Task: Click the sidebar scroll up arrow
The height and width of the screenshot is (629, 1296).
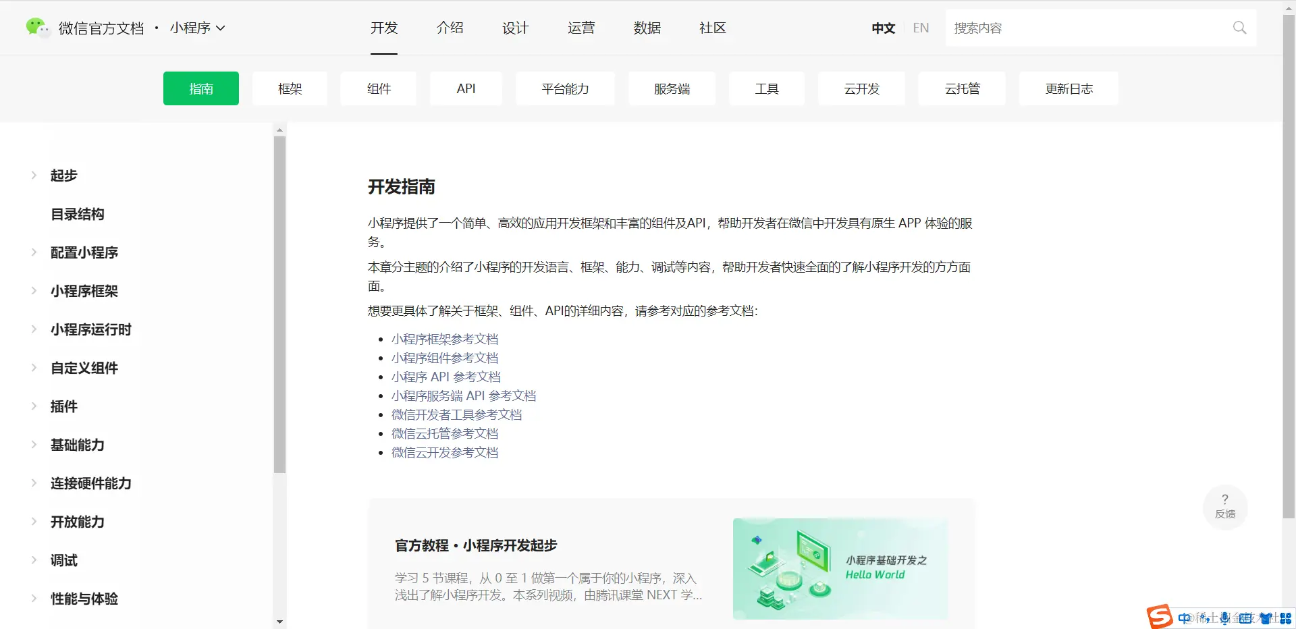Action: (279, 130)
